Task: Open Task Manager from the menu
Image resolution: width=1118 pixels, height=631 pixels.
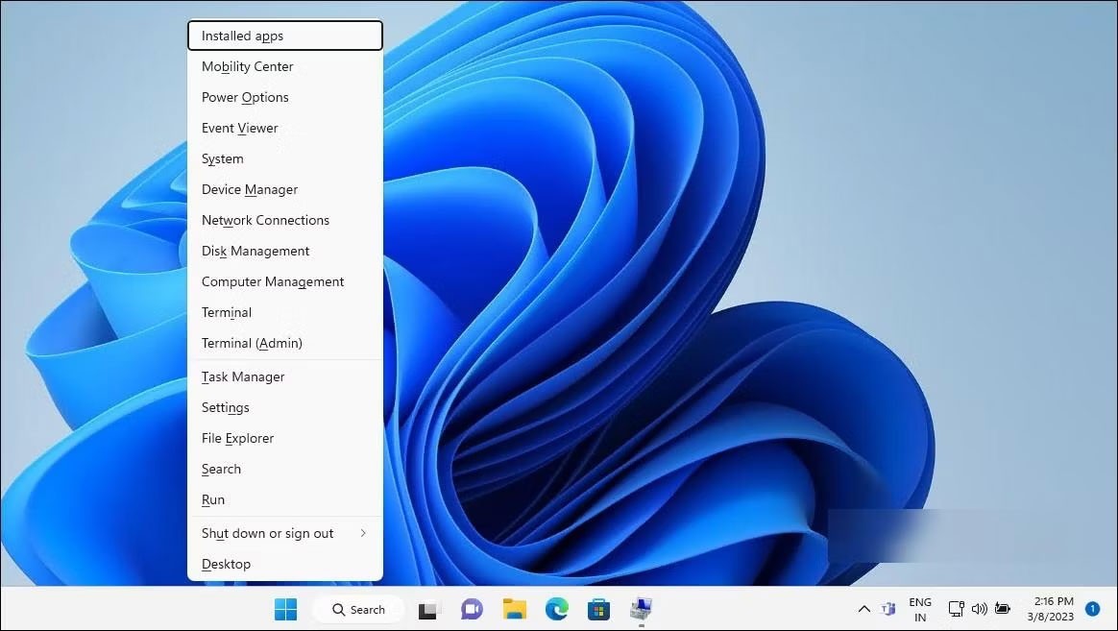Action: (x=243, y=376)
